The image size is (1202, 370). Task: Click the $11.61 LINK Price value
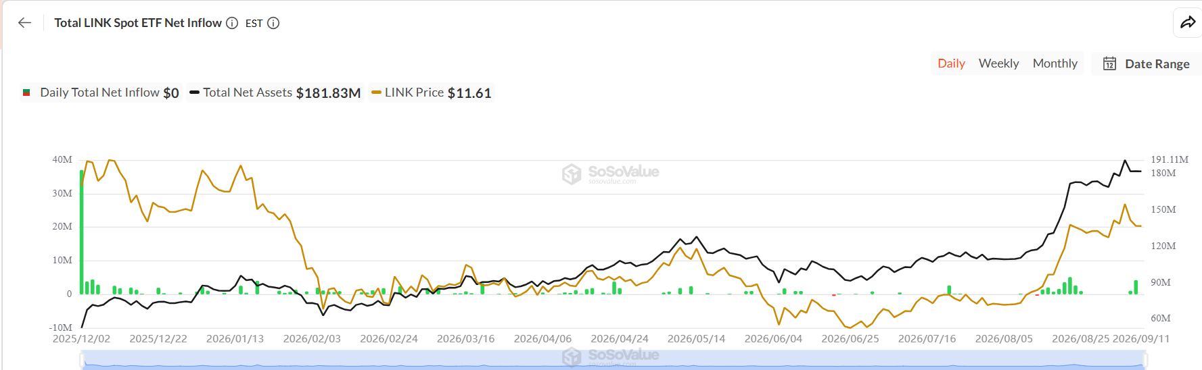coord(469,93)
